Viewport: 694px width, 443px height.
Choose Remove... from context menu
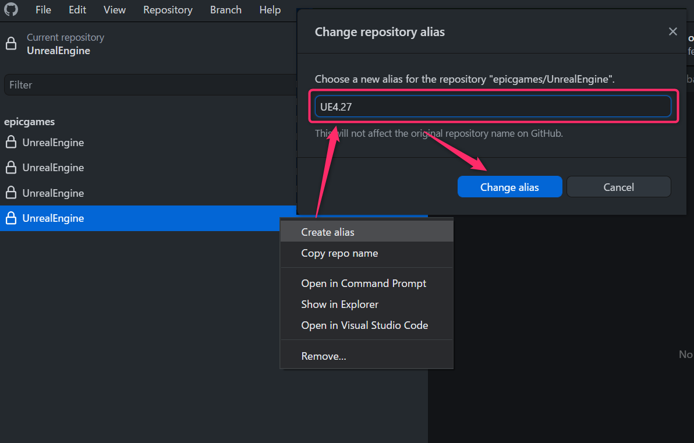point(367,356)
